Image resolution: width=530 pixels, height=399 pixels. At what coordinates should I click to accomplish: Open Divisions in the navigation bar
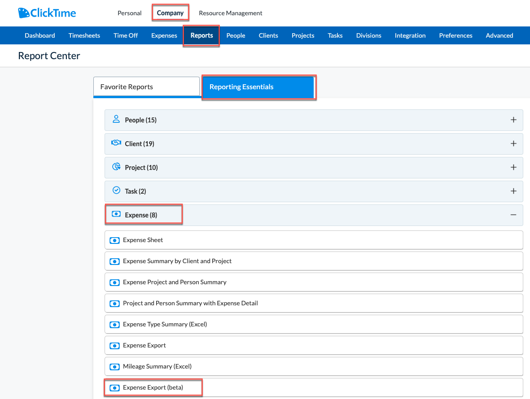point(369,35)
